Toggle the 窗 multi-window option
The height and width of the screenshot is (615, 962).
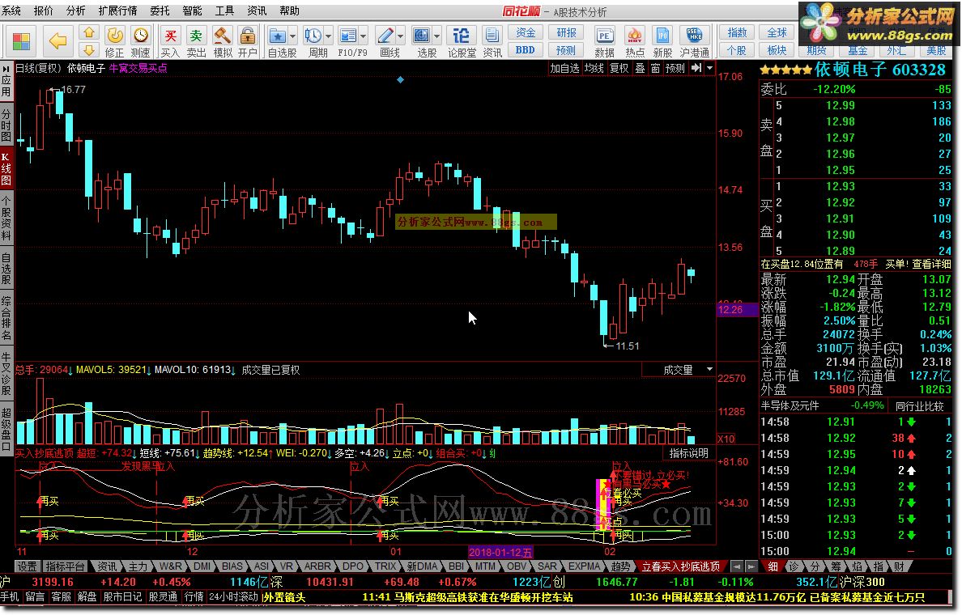pos(655,68)
